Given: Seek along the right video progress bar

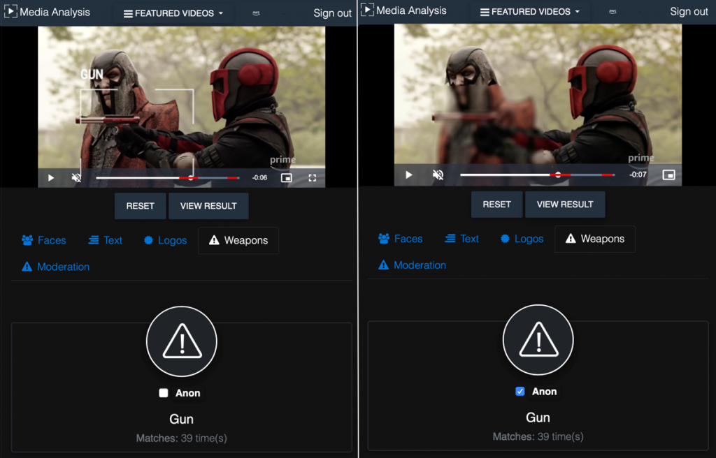Looking at the screenshot, I should point(537,175).
